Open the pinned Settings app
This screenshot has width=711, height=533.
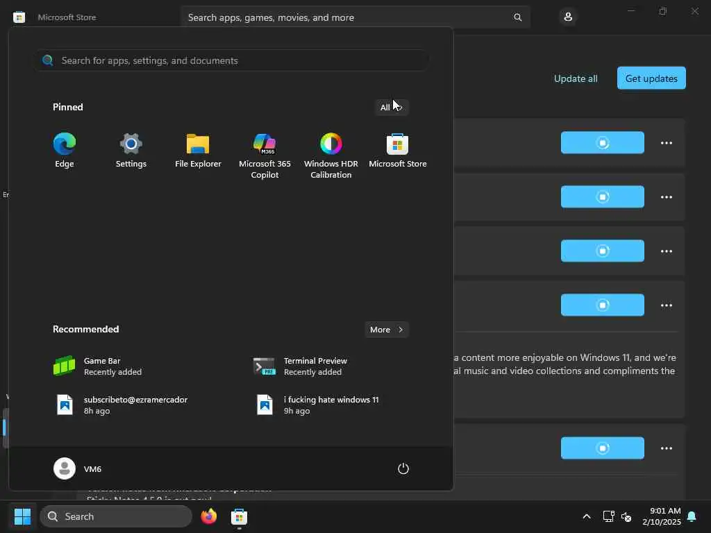point(131,151)
